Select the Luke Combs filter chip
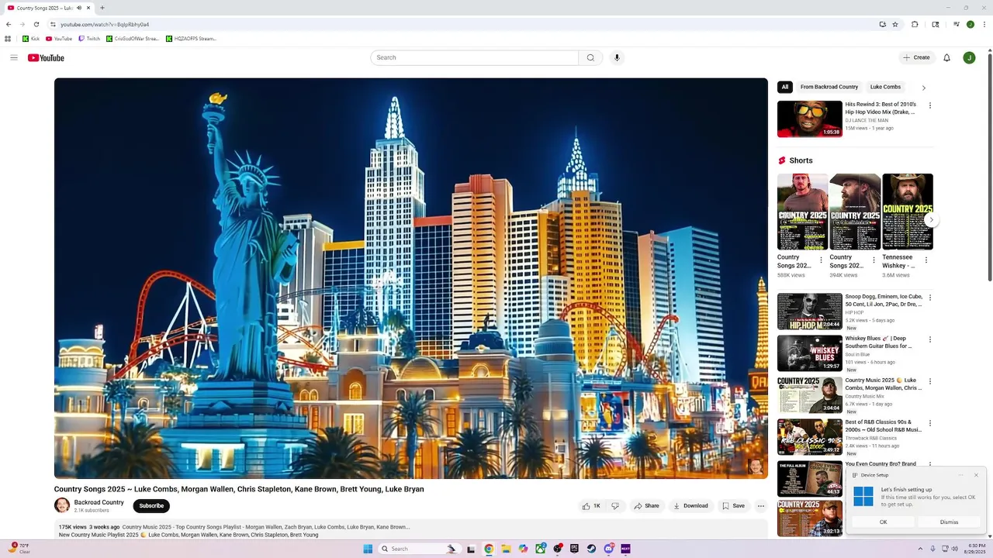Screen dimensions: 993x558 click(x=885, y=87)
